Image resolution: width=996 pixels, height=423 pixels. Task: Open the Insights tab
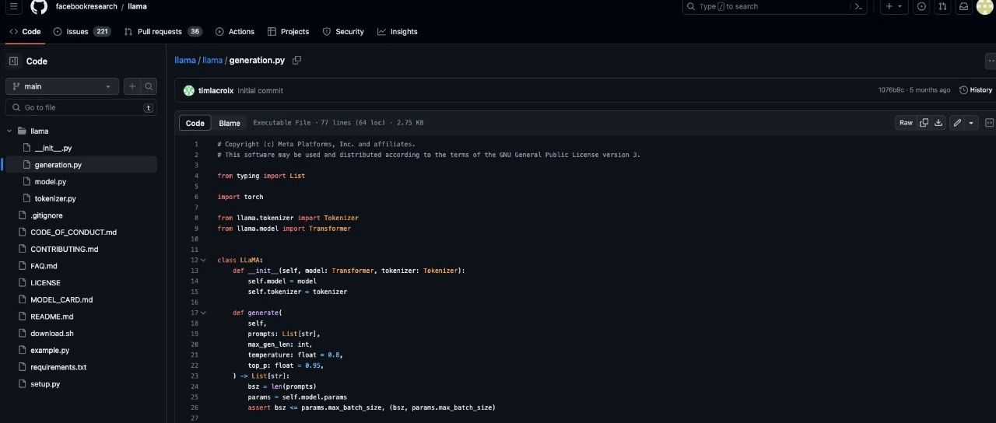(398, 32)
